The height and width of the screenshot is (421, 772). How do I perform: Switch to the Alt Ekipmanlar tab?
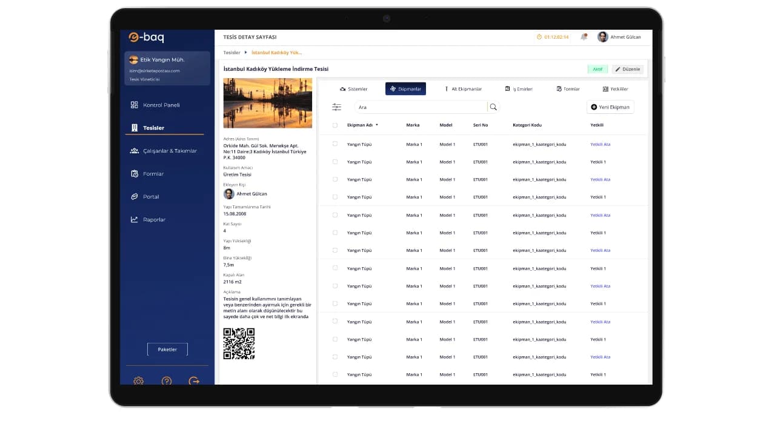point(463,89)
